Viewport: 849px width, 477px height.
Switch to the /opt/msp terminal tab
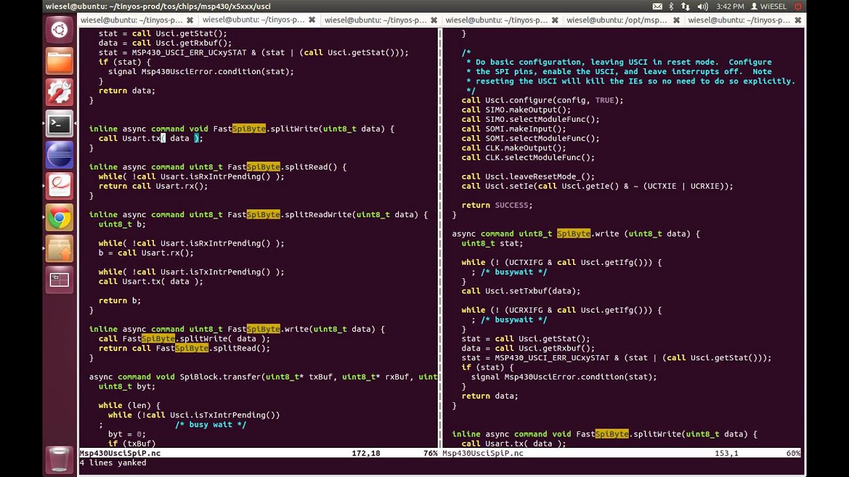click(617, 21)
